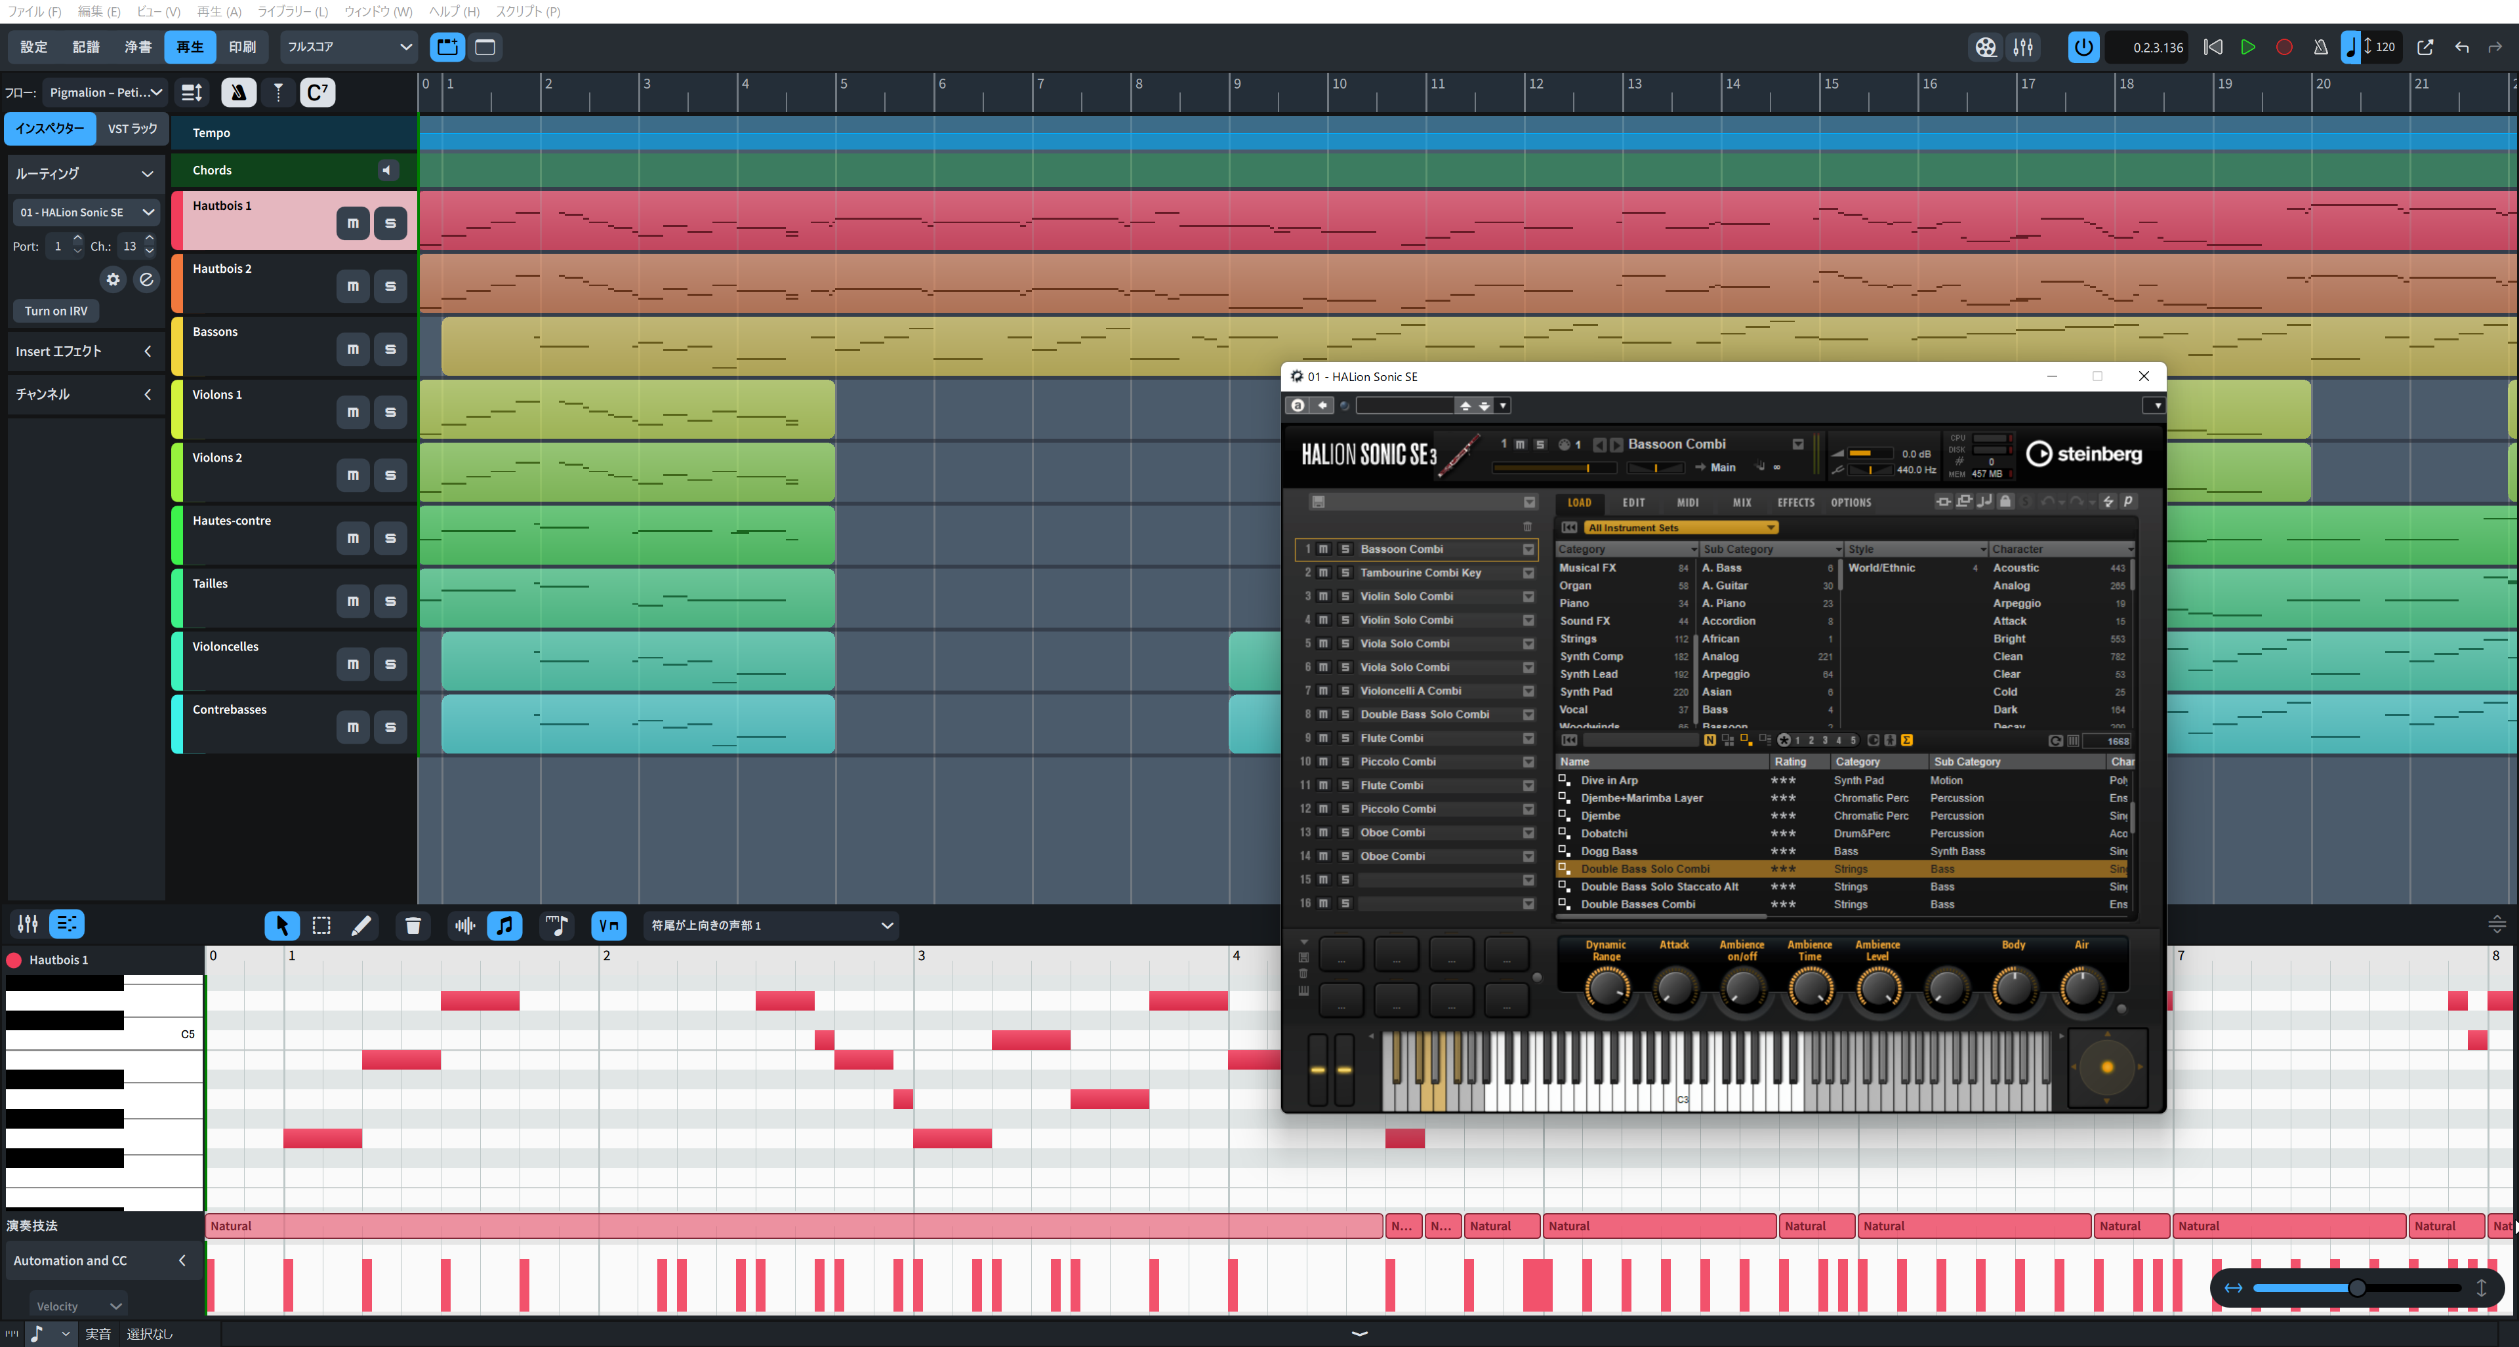The width and height of the screenshot is (2519, 1347).
Task: Click the track settings gear icon
Action: pos(113,279)
